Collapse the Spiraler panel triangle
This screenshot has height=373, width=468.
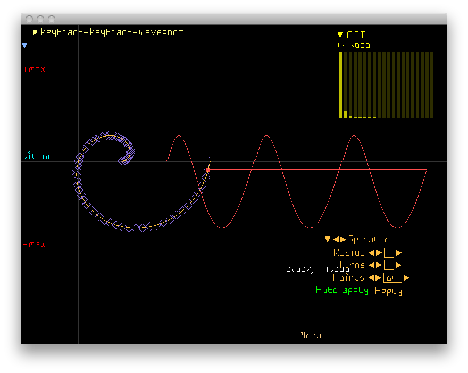[328, 240]
